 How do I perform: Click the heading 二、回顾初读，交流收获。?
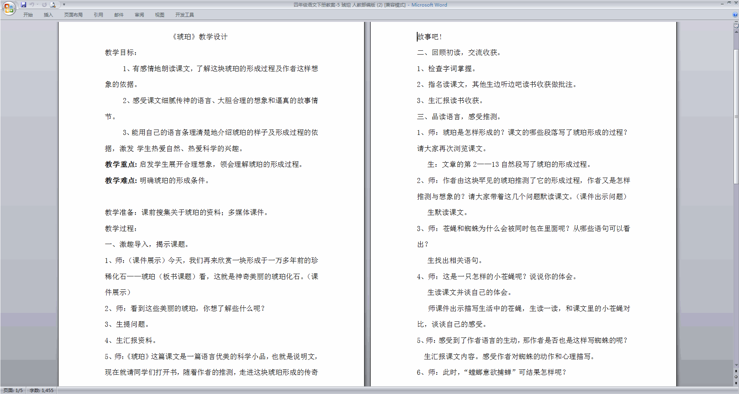(x=460, y=53)
